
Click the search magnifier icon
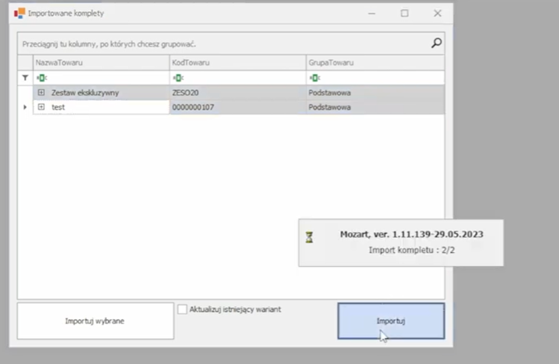click(x=436, y=43)
